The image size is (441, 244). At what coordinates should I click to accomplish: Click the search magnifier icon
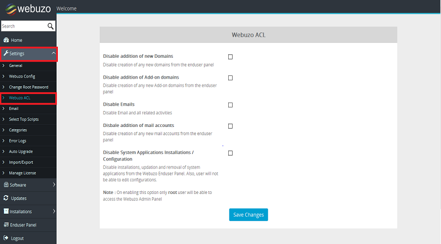click(51, 26)
